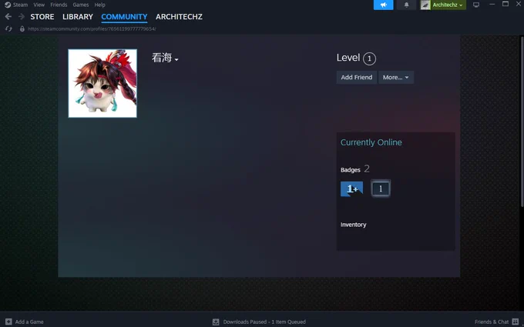Click the blue announcements megaphone icon
Screen dimensions: 524x327
tap(383, 5)
